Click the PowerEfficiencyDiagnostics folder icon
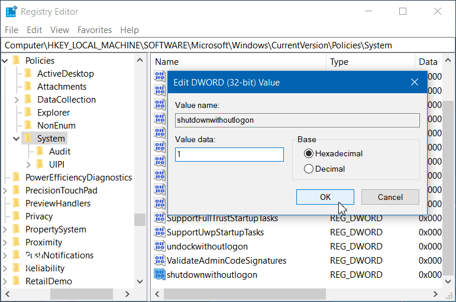Image resolution: width=456 pixels, height=302 pixels. pyautogui.click(x=17, y=178)
